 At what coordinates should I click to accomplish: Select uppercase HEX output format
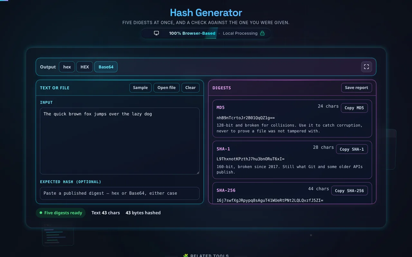[85, 67]
